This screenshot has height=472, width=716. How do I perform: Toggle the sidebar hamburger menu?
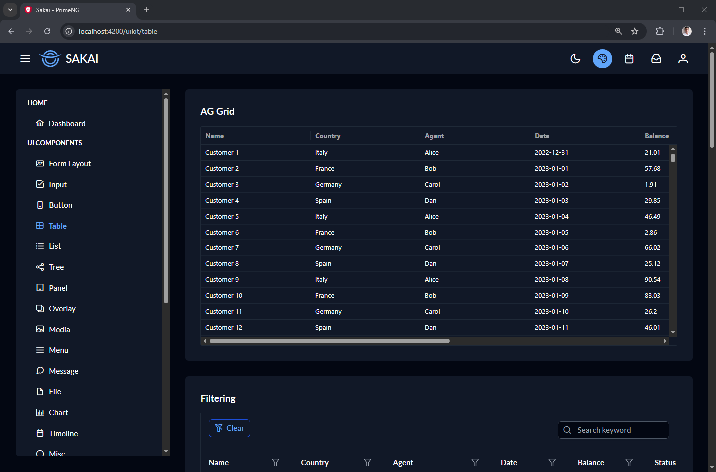[25, 59]
